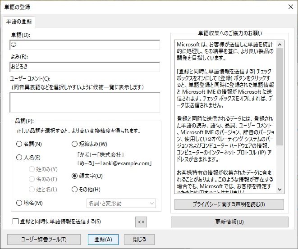Viewport: 298px width, 249px height.
Task: Click the 単語収集へのご協力のお願い heading
Action: click(x=230, y=33)
